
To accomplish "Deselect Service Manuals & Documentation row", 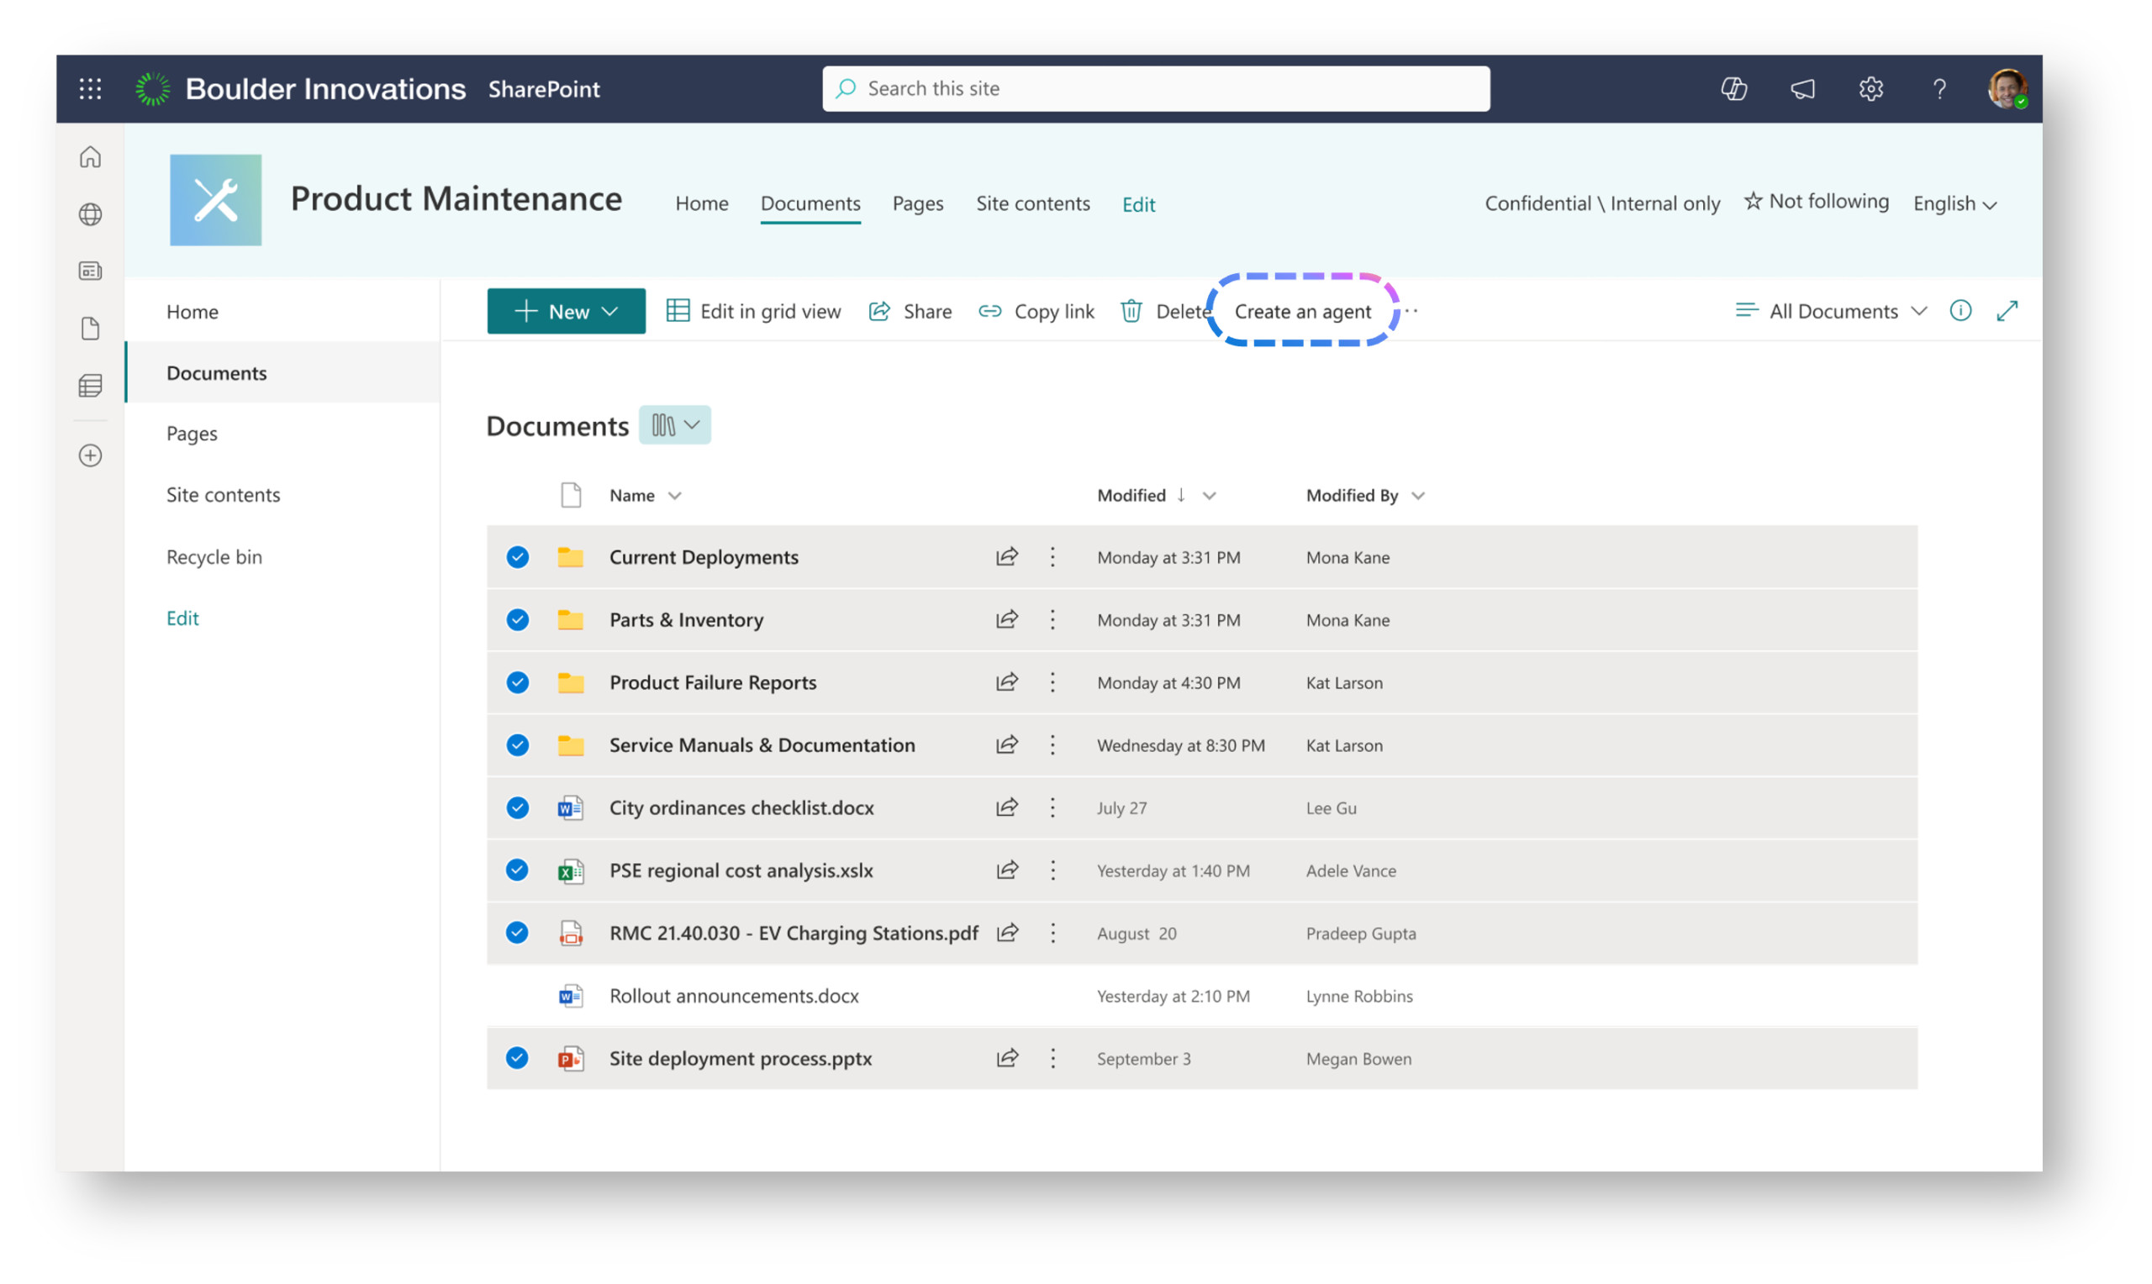I will pyautogui.click(x=518, y=744).
